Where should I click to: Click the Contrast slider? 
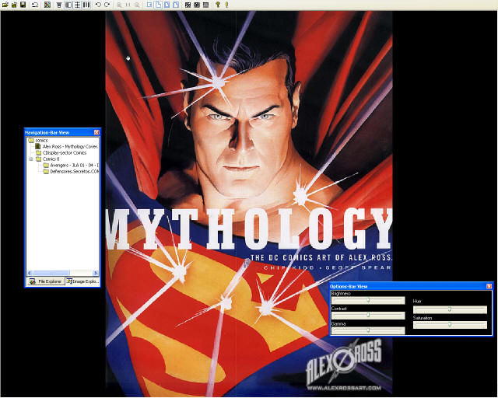[368, 315]
